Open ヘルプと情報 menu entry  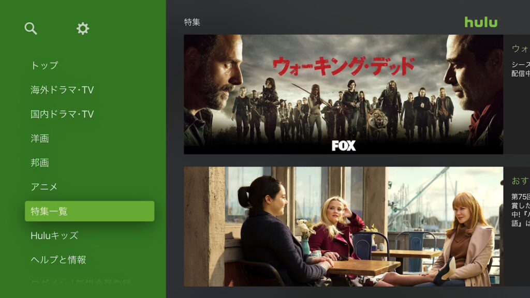tap(58, 260)
